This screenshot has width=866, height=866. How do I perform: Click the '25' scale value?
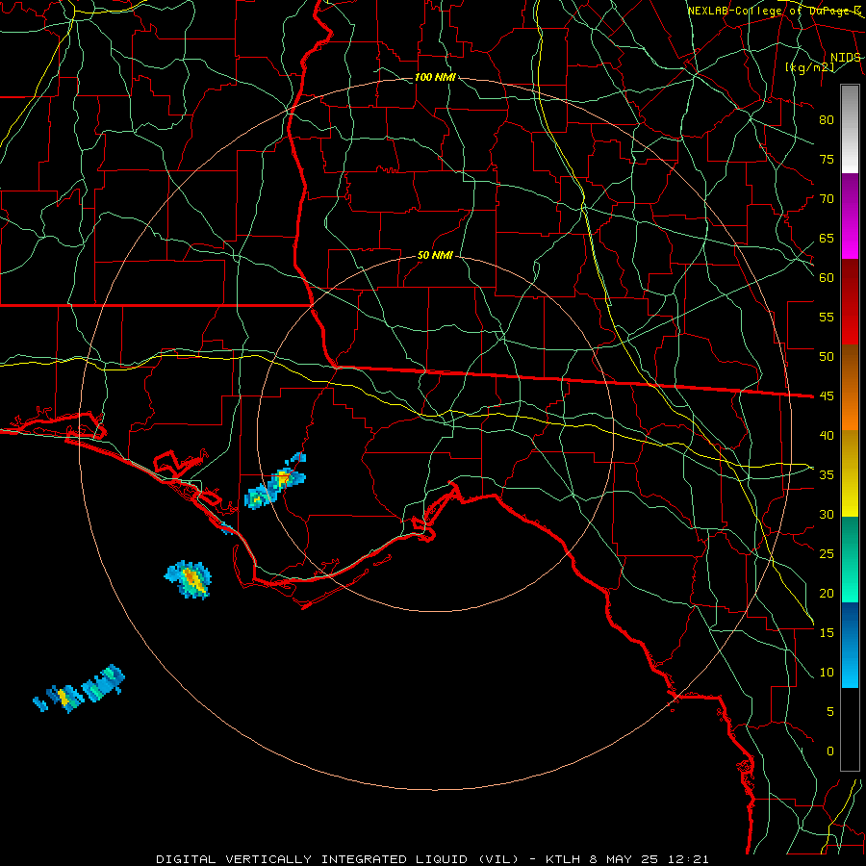[x=827, y=554]
